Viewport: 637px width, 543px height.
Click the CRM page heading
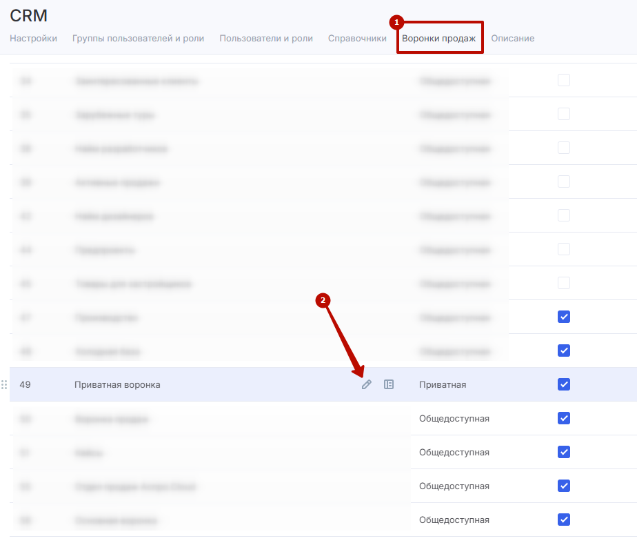(x=28, y=15)
